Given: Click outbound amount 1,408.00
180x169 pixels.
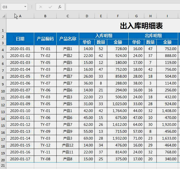Looking at the screenshot, I should pos(167,111).
